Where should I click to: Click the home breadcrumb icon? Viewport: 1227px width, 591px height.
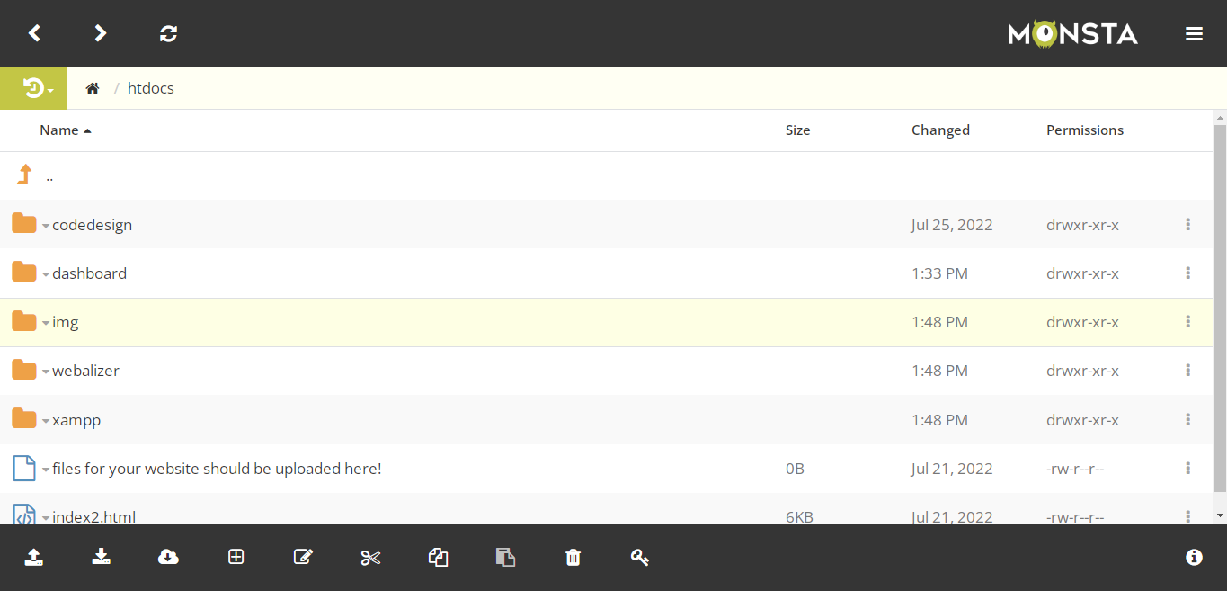[92, 88]
